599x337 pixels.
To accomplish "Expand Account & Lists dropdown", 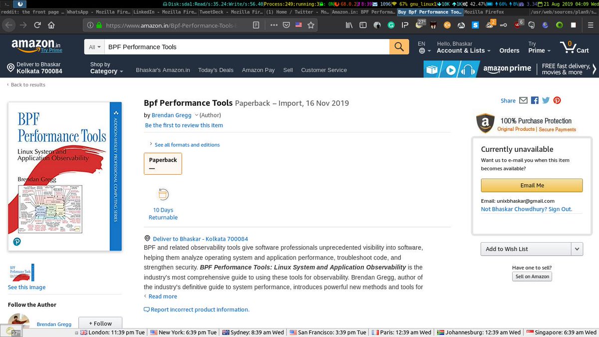I will 464,47.
